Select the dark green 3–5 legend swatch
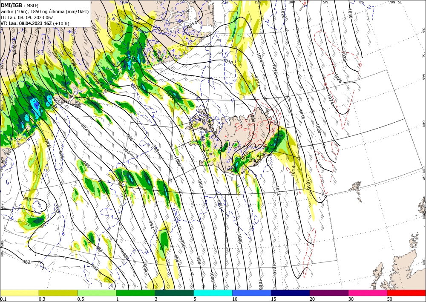This screenshot has width=426, height=302. tap(174, 293)
